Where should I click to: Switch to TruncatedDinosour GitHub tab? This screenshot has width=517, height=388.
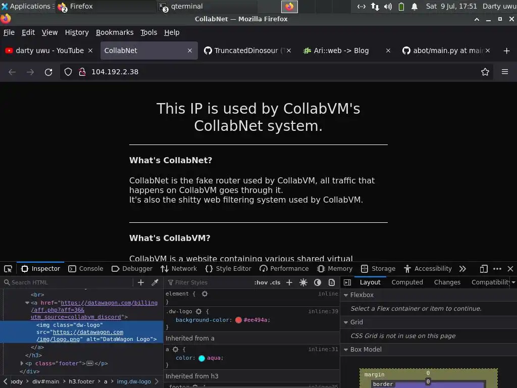(x=247, y=51)
